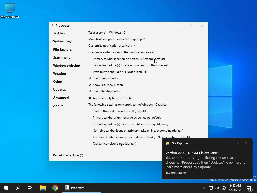Close the Properties window
Screen dimensions: 257x193
pyautogui.click(x=202, y=26)
